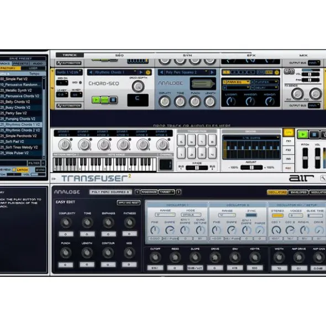
Task: Click the Randomize button
Action: click(149, 192)
